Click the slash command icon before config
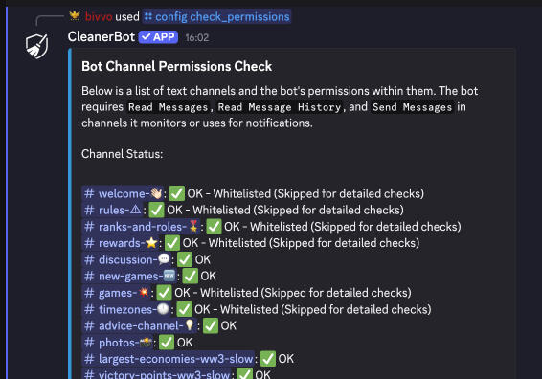This screenshot has width=542, height=379. [148, 16]
